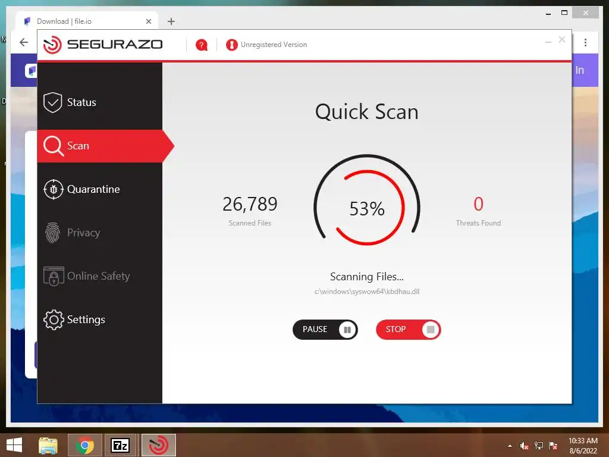
Task: Open the Privacy section
Action: pos(100,233)
